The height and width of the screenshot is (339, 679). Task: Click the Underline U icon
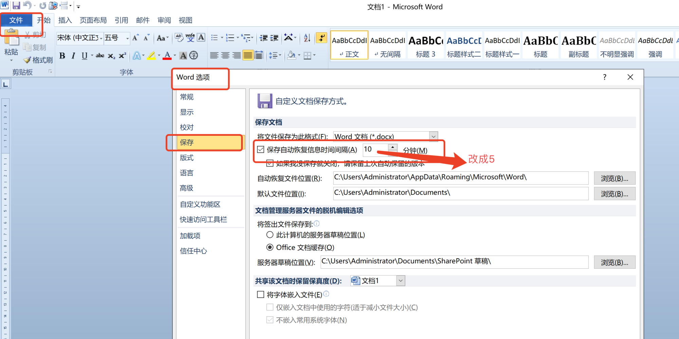pyautogui.click(x=85, y=56)
